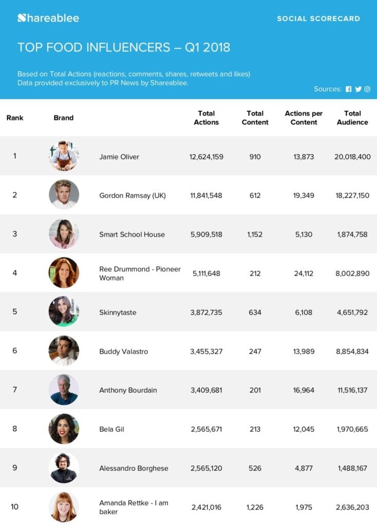Screen dimensions: 377x526
Task: Click Jamie Oliver's profile photo
Action: [64, 156]
